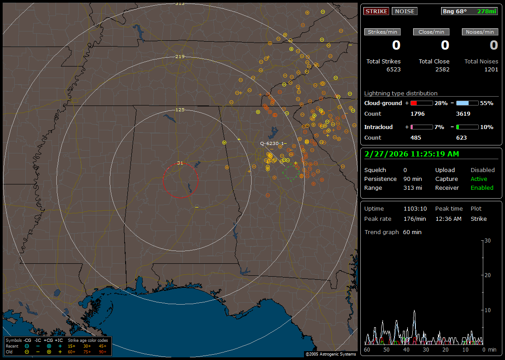Click the cyan recent -CG legend symbol

[x=27, y=346]
